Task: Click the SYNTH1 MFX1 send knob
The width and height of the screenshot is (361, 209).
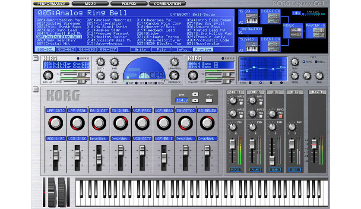Action: (233, 100)
